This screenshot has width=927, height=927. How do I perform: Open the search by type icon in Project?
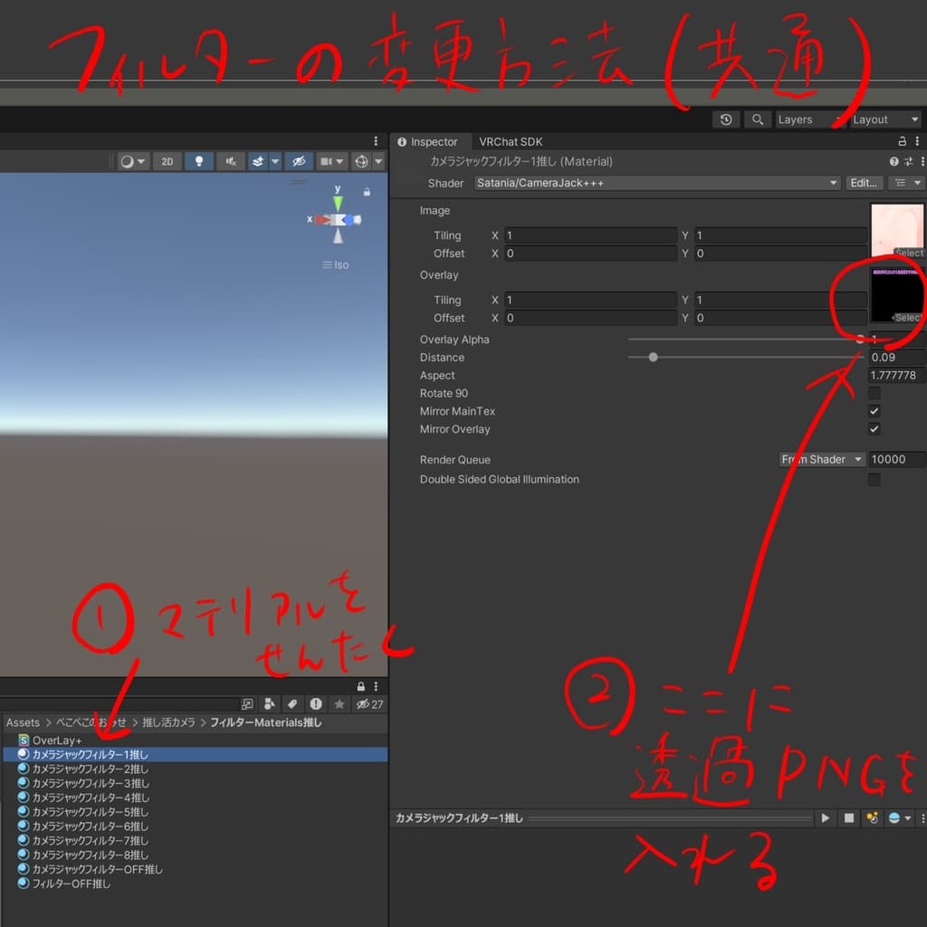click(270, 703)
